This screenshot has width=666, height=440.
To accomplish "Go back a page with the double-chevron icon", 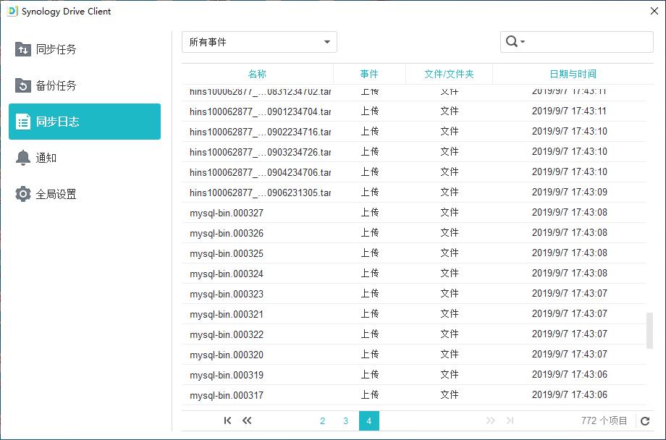I will 247,420.
